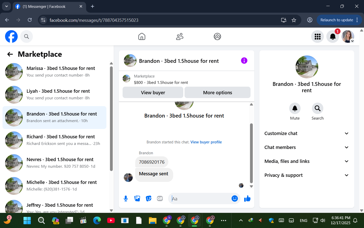Send a thumbs-up like
The width and height of the screenshot is (364, 228).
click(x=247, y=199)
